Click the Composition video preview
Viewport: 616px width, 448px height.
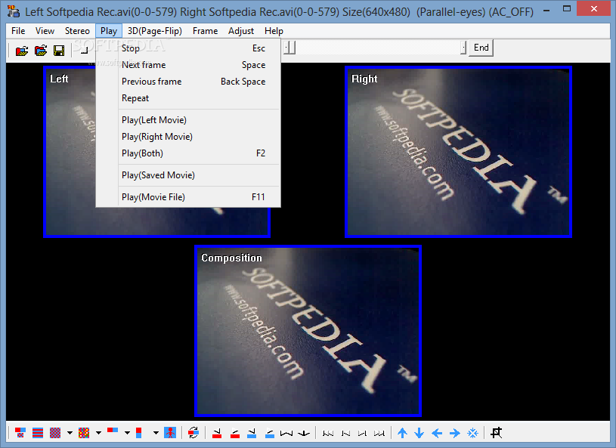coord(308,331)
